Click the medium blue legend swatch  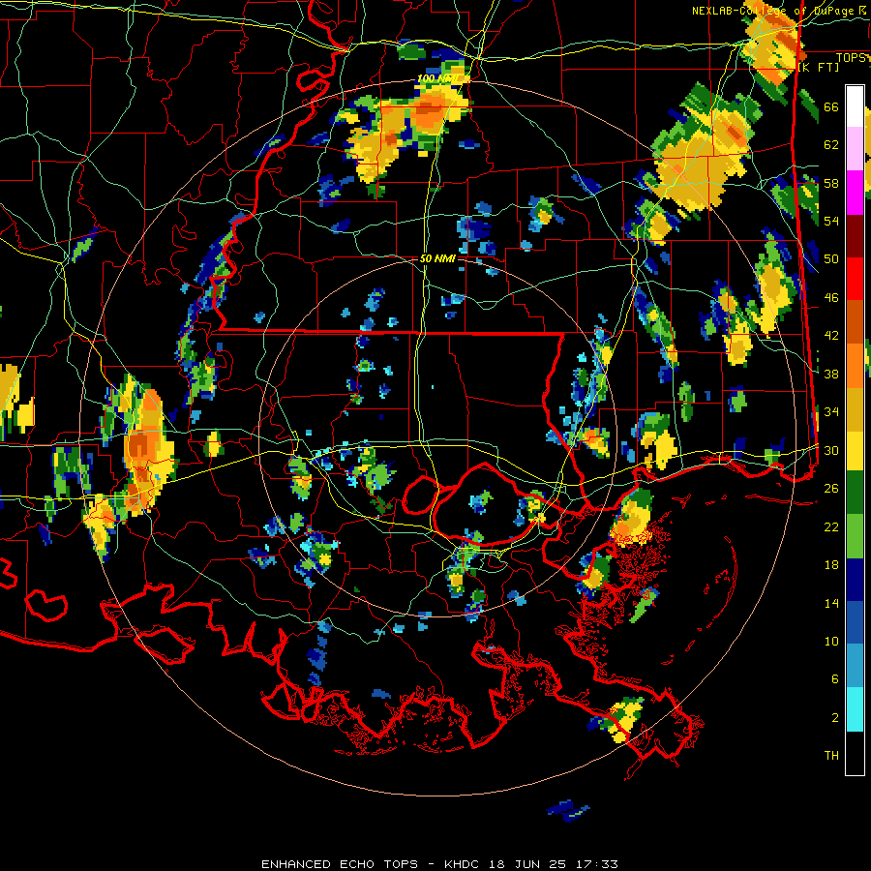[855, 622]
